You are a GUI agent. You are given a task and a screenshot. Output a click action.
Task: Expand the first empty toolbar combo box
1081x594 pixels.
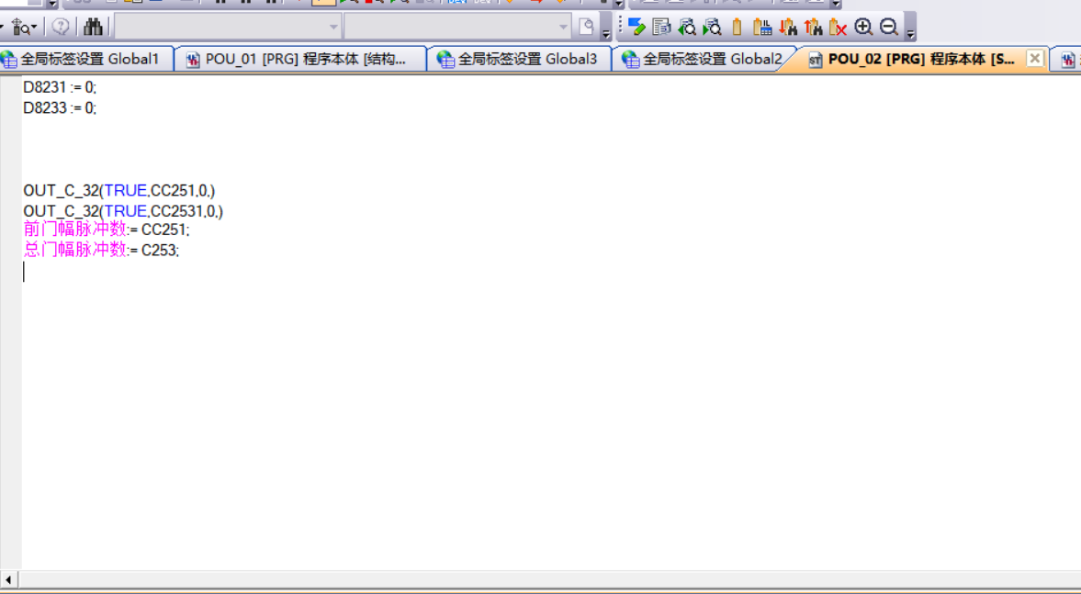tap(333, 27)
